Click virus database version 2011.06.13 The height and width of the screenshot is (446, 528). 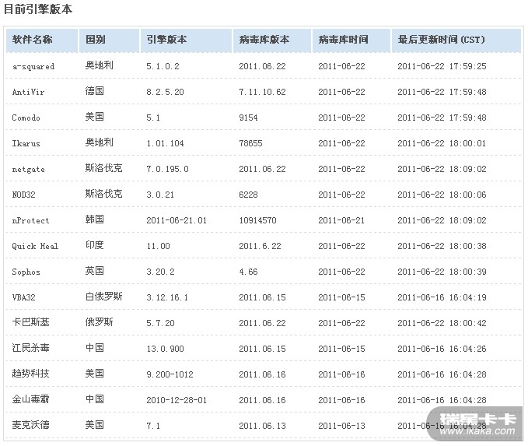pyautogui.click(x=262, y=426)
